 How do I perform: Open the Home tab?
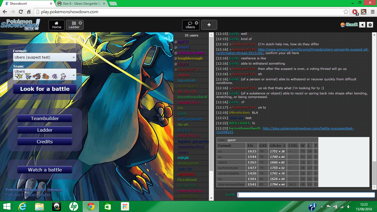click(x=57, y=25)
